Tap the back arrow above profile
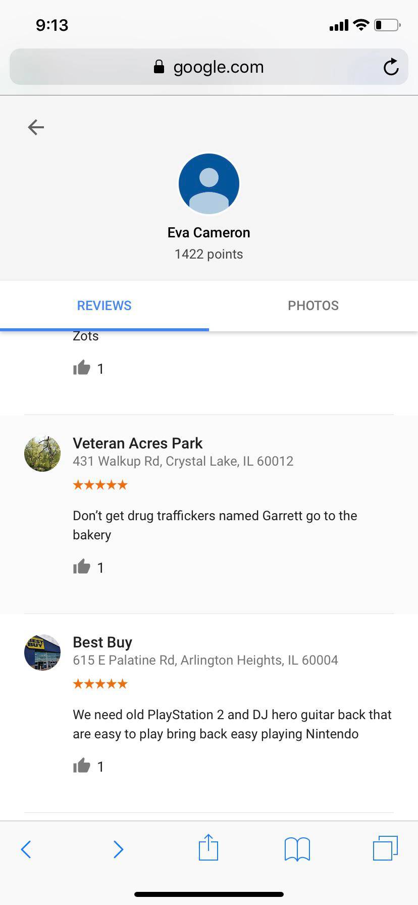Viewport: 418px width, 905px height. tap(36, 127)
